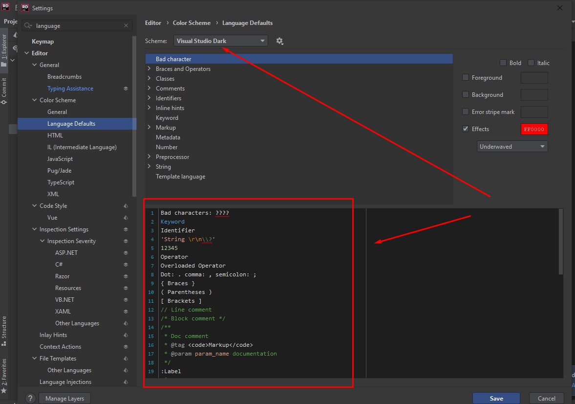Check the Background checkbox
Screen dimensions: 575x404
tap(466, 95)
